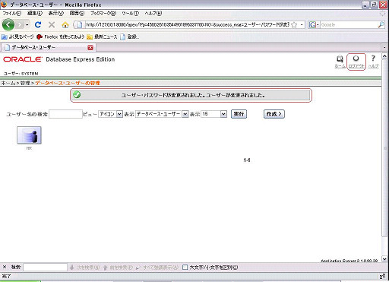Open the Firefox home page icon
389x282 pixels.
(x=65, y=25)
